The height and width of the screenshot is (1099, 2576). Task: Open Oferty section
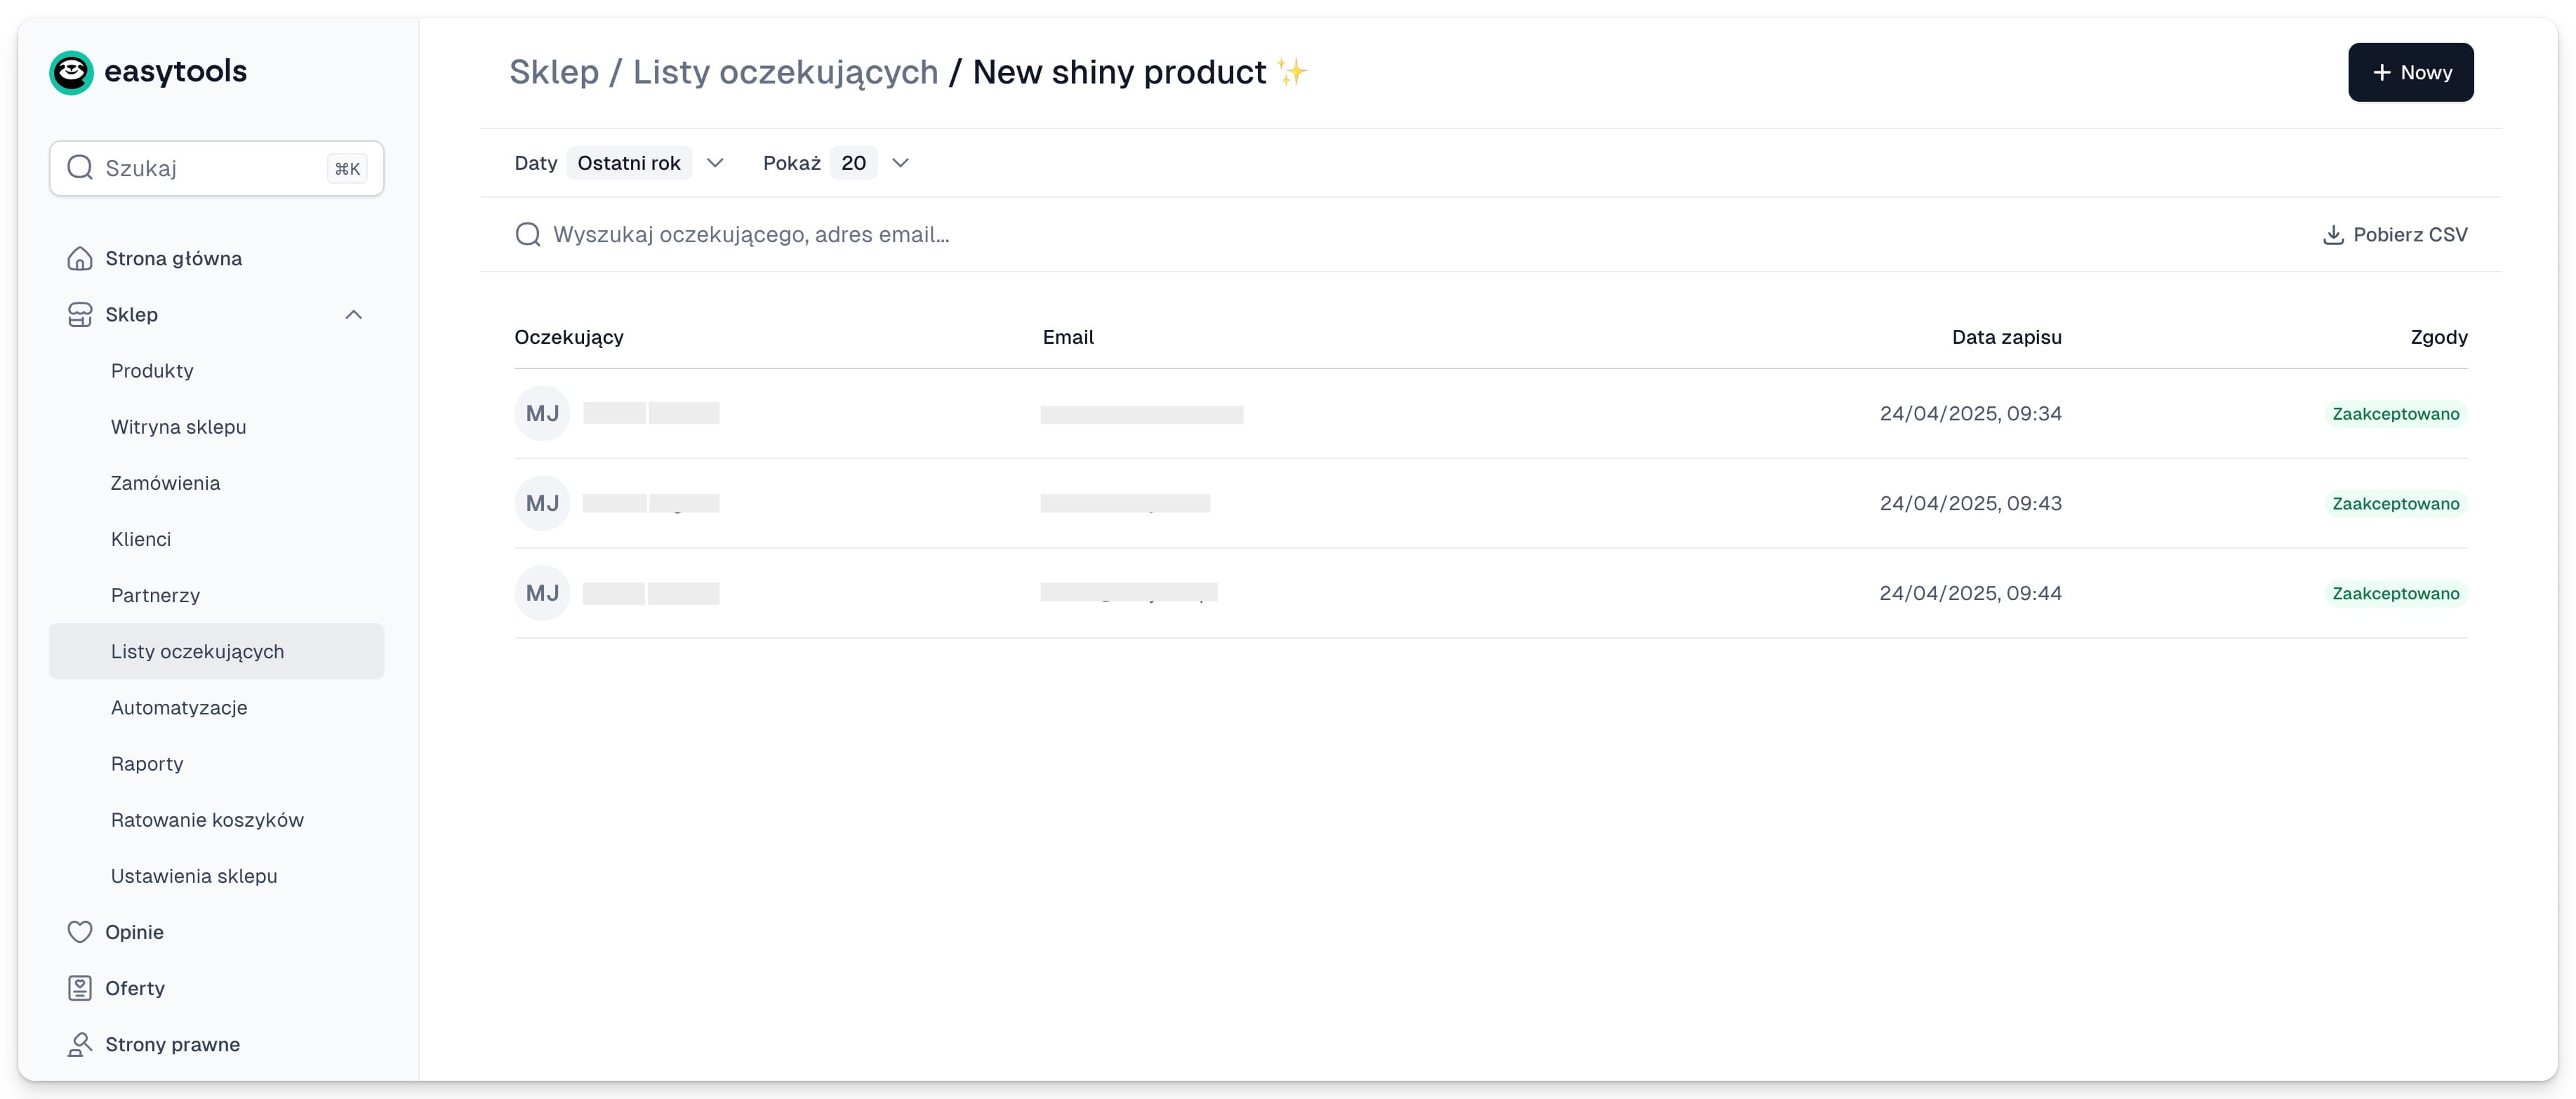(216, 988)
